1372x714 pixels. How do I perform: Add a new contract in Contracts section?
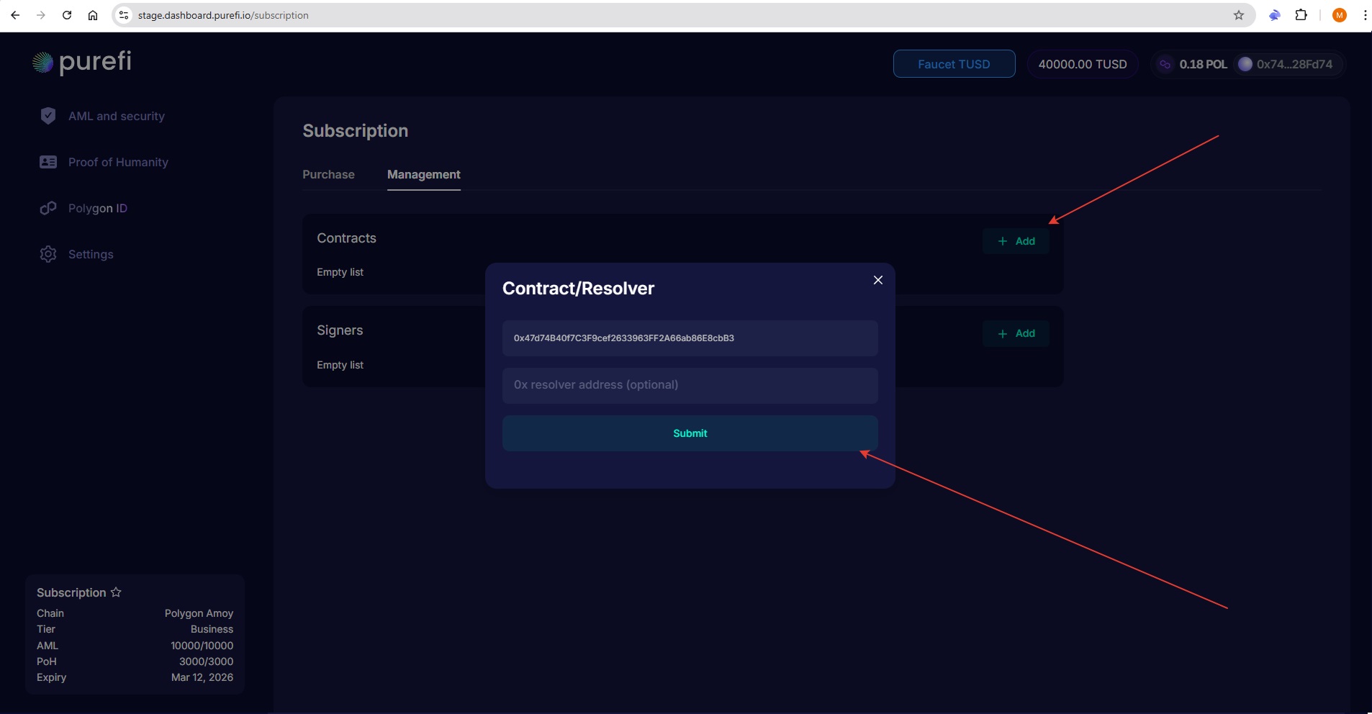click(x=1016, y=241)
